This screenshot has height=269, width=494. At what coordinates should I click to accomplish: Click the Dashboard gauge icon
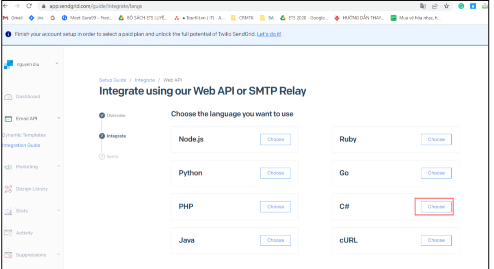tap(8, 97)
